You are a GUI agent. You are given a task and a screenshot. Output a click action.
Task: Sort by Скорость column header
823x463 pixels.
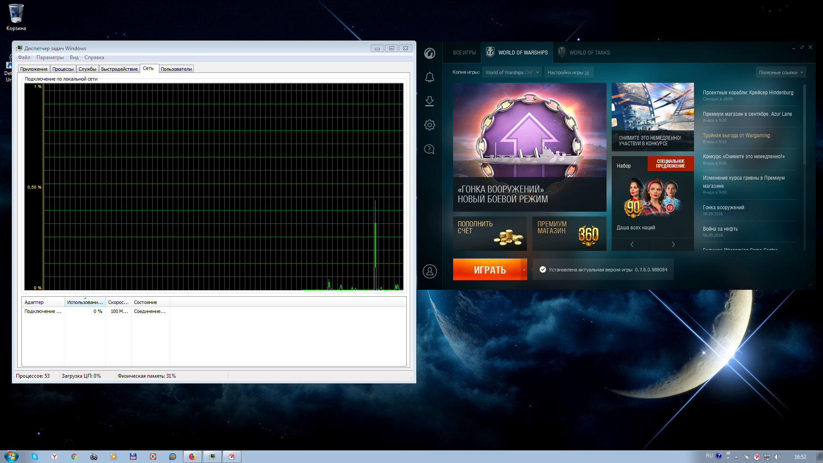(118, 302)
